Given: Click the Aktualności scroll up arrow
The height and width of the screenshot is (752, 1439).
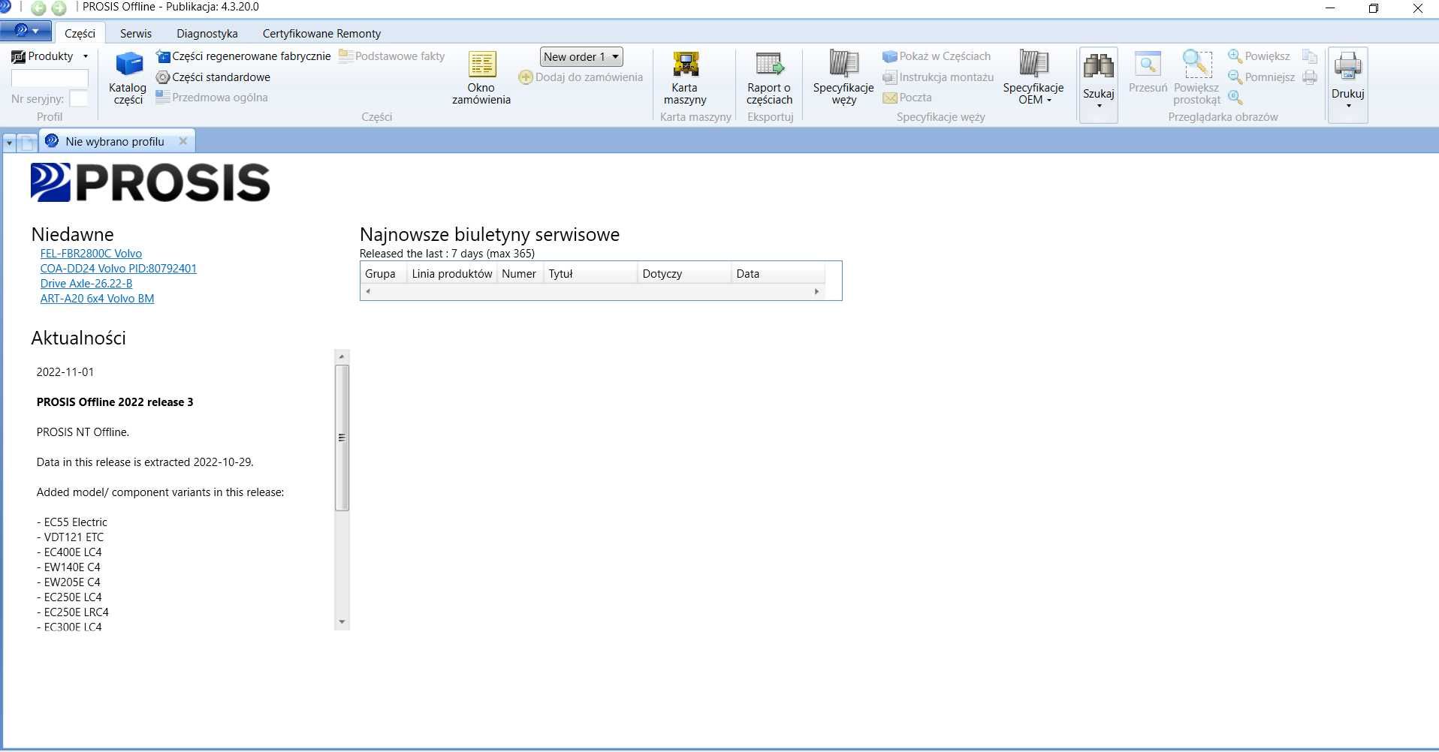Looking at the screenshot, I should pyautogui.click(x=342, y=357).
